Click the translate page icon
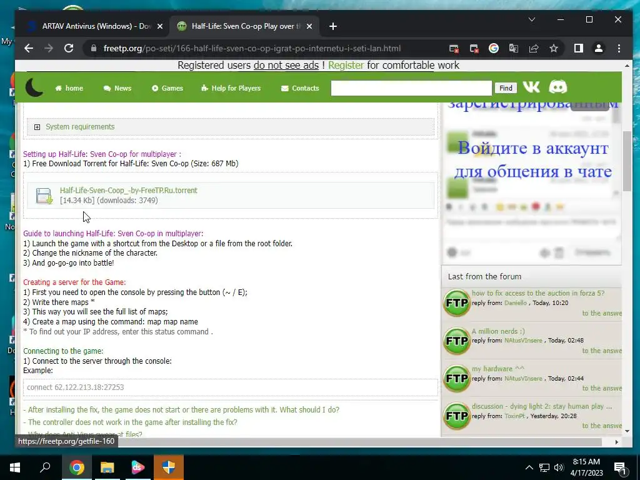This screenshot has height=480, width=640. click(514, 48)
